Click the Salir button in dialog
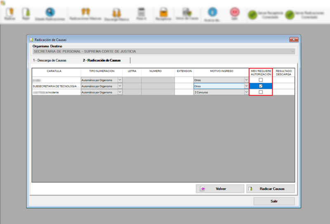The width and height of the screenshot is (330, 224). [274, 201]
